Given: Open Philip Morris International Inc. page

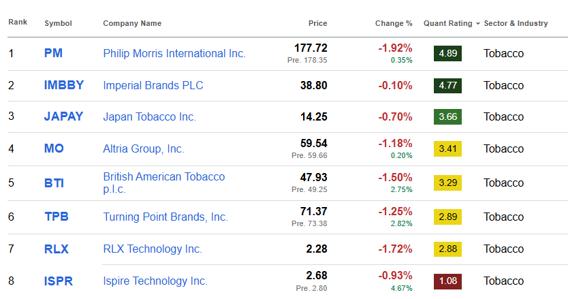Looking at the screenshot, I should point(174,53).
